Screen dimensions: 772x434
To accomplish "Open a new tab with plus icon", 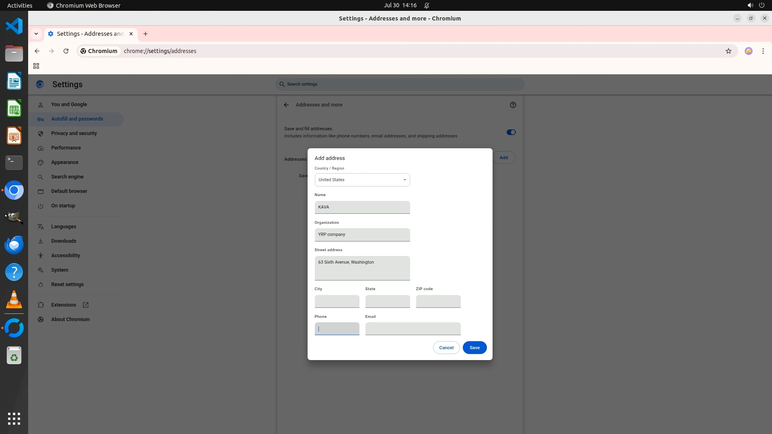I will click(146, 34).
